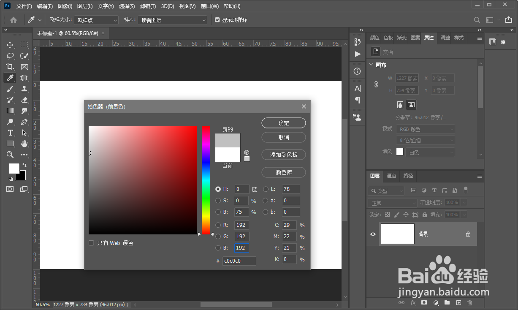Select the Hand tool
The width and height of the screenshot is (518, 310).
[x=24, y=144]
